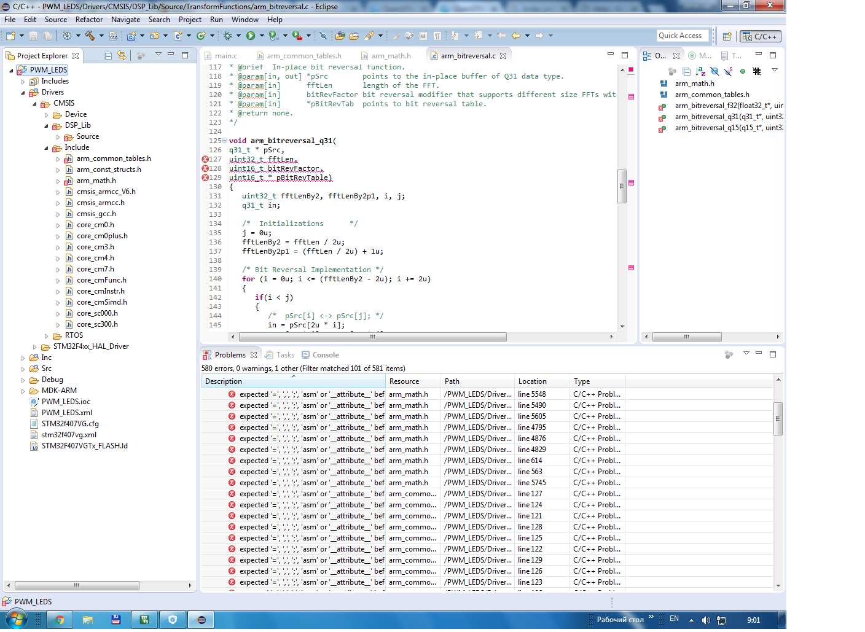Click the Debug bug icon
This screenshot has height=632, width=865.
point(227,36)
